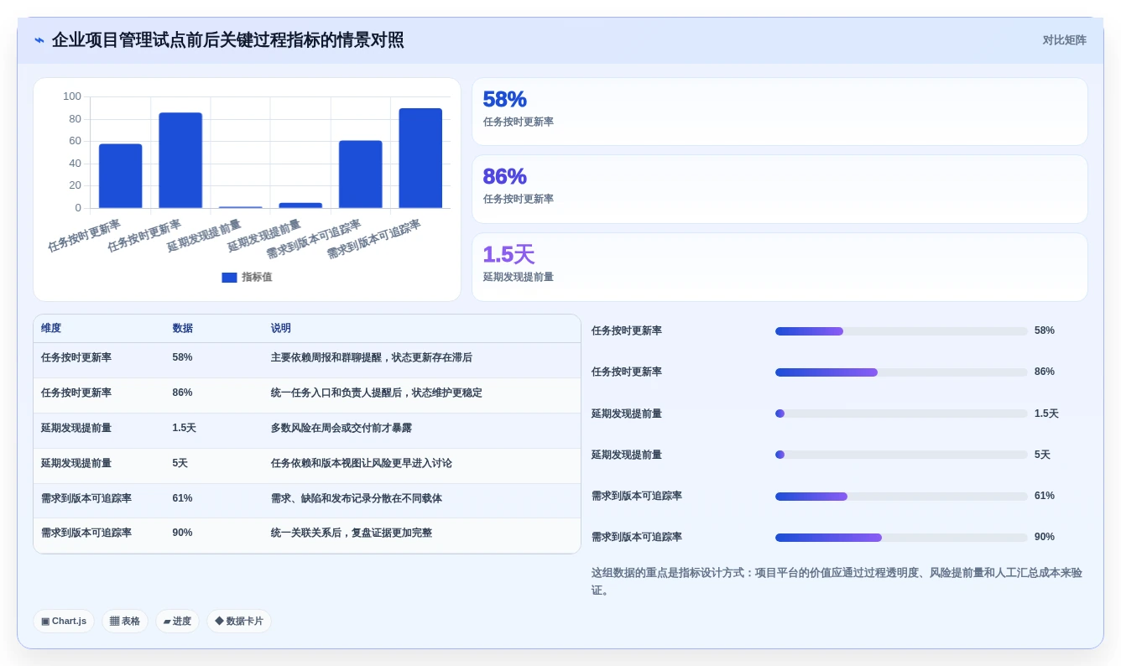Click the progress bar showing 61%
This screenshot has height=666, width=1121.
tap(901, 497)
